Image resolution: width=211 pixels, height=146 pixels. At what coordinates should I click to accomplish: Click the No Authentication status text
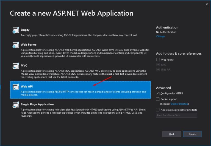166,32
